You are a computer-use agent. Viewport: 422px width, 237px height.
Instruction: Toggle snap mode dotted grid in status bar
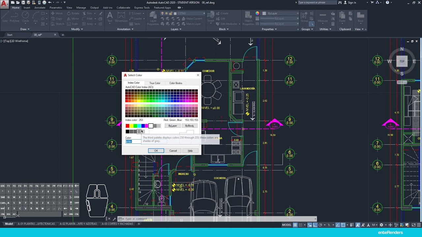pyautogui.click(x=300, y=225)
